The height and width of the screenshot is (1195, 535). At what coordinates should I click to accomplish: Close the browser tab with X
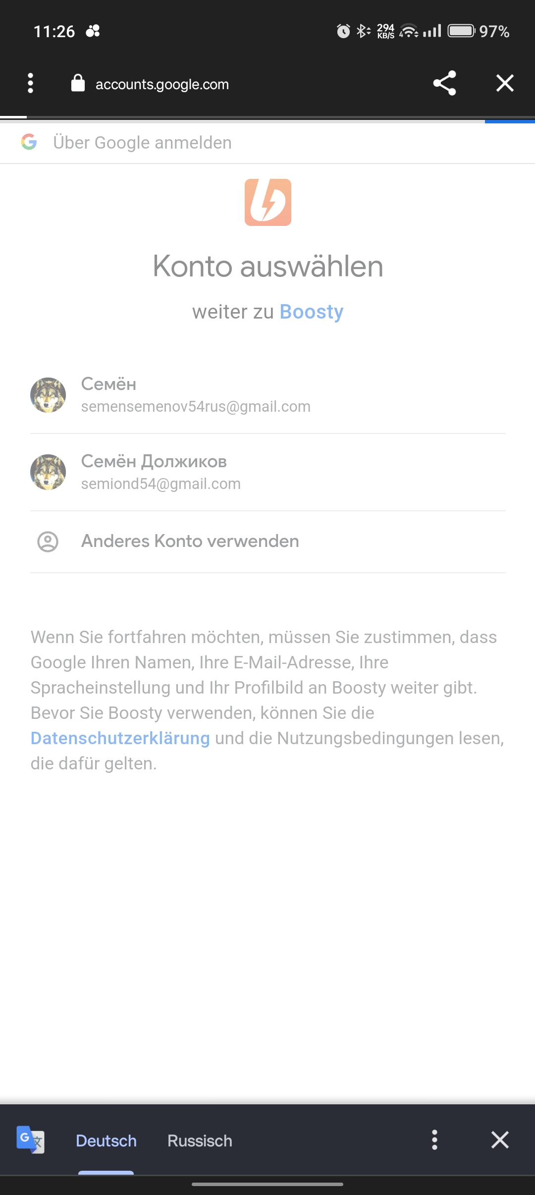pyautogui.click(x=505, y=83)
